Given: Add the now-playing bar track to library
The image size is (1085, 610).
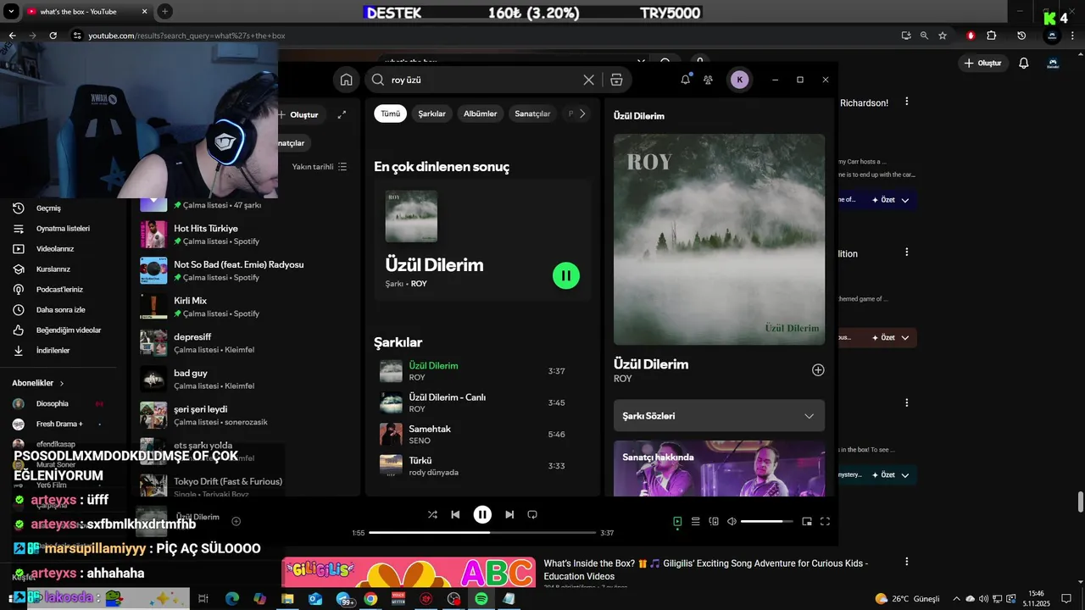Looking at the screenshot, I should pos(236,521).
